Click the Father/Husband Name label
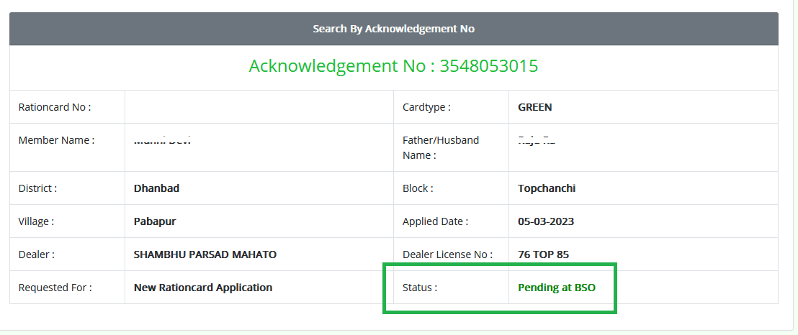The width and height of the screenshot is (798, 335). coord(441,147)
